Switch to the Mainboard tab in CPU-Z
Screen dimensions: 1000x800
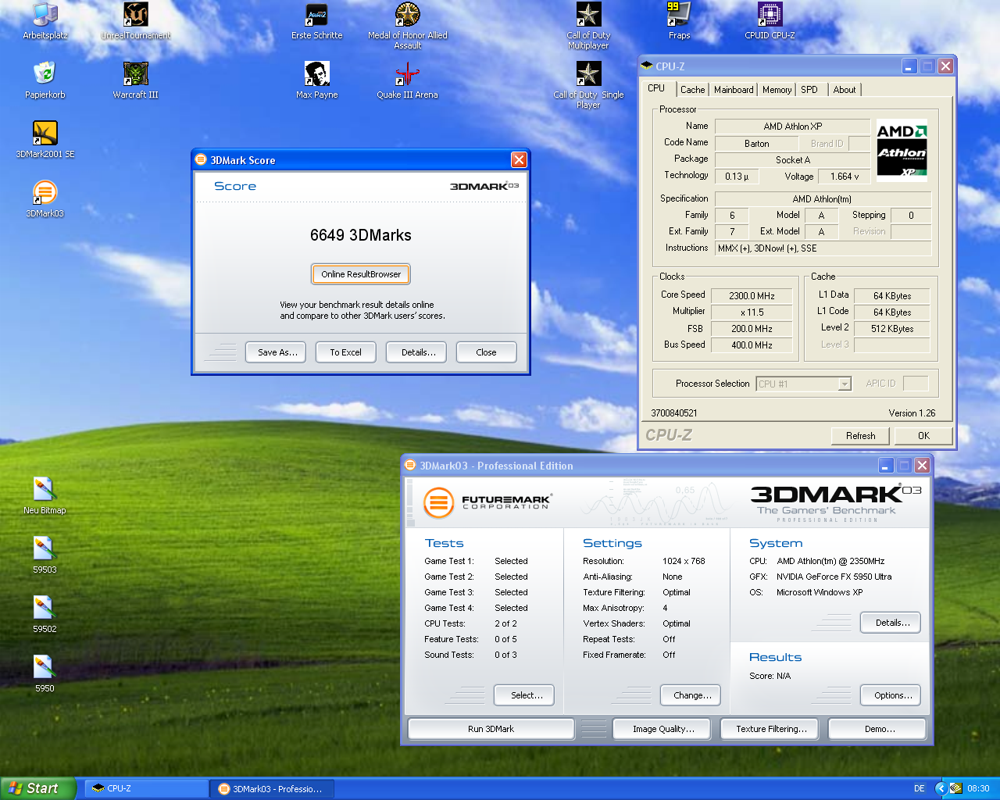[x=734, y=90]
